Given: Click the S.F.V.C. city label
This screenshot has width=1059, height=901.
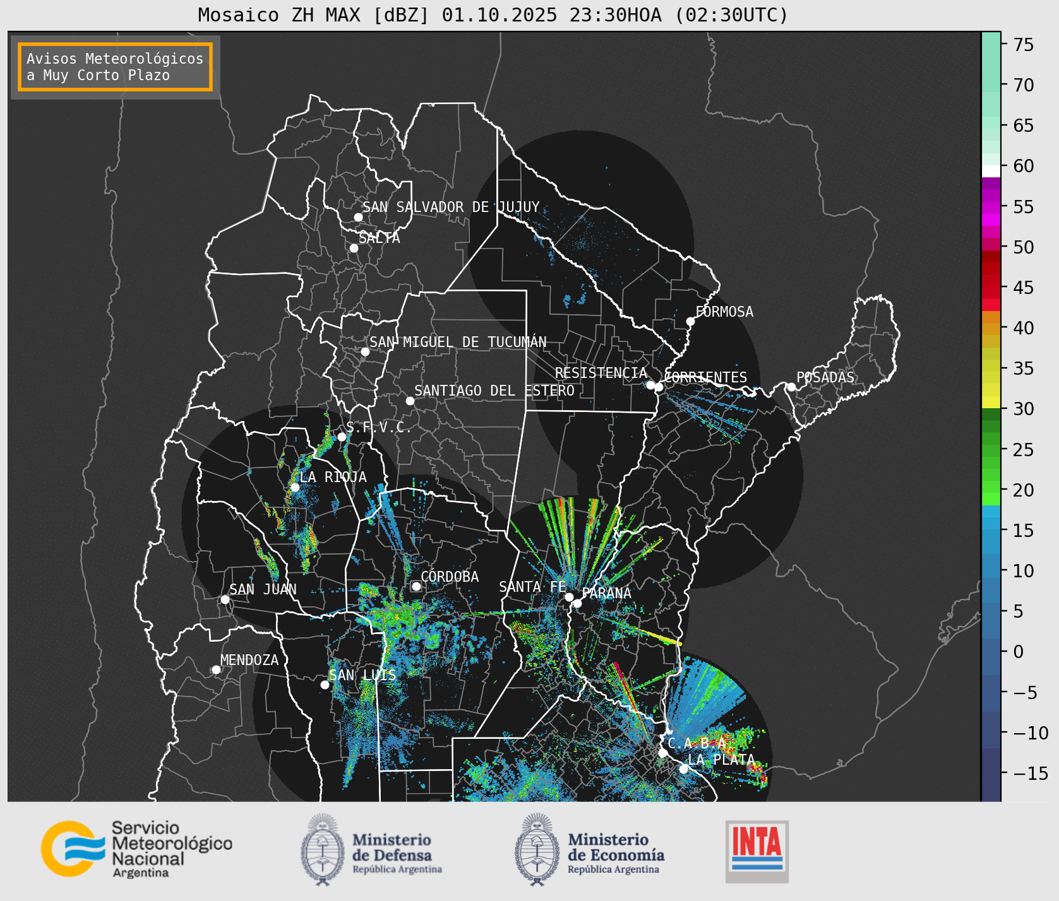Looking at the screenshot, I should pyautogui.click(x=379, y=427).
